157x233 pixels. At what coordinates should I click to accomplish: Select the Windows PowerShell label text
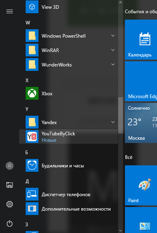pyautogui.click(x=64, y=36)
